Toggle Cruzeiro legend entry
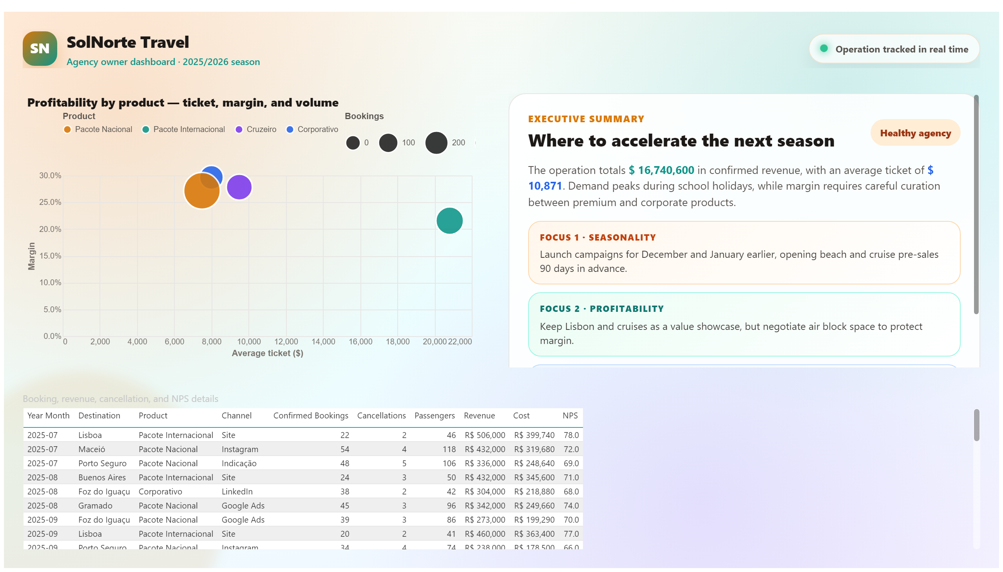This screenshot has width=1003, height=572. [256, 130]
